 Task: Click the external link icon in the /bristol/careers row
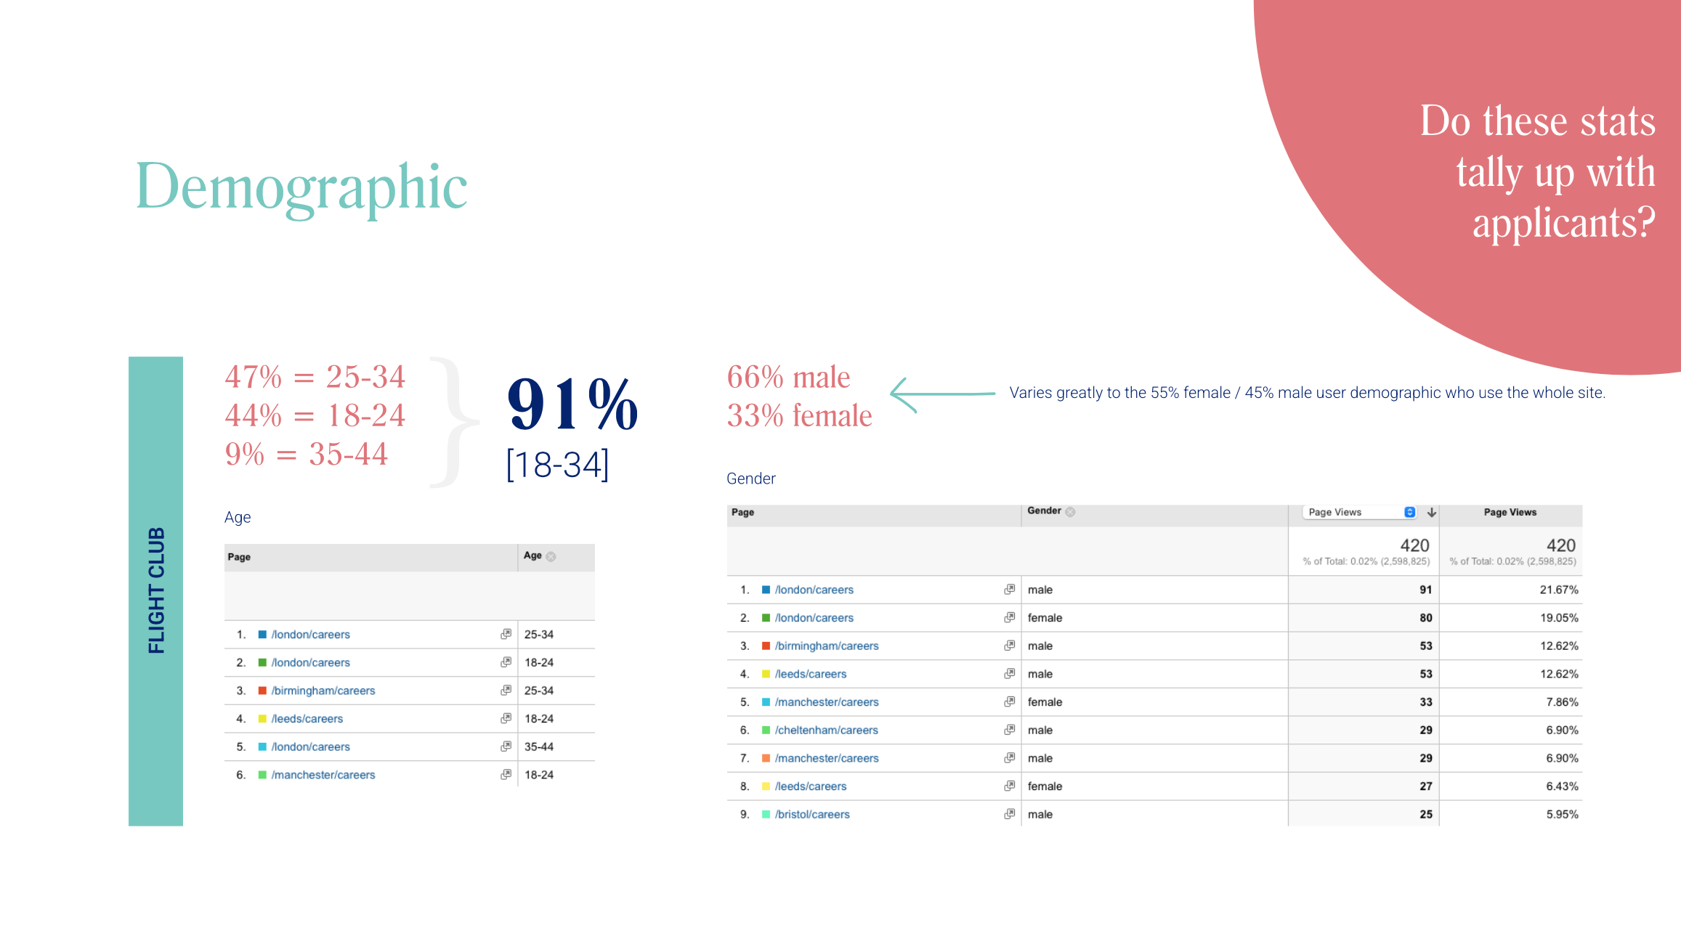pos(1009,814)
